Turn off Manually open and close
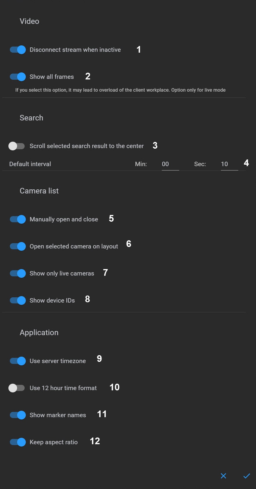 point(18,219)
